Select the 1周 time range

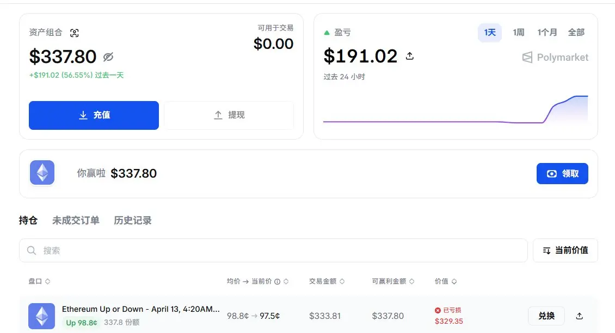518,33
